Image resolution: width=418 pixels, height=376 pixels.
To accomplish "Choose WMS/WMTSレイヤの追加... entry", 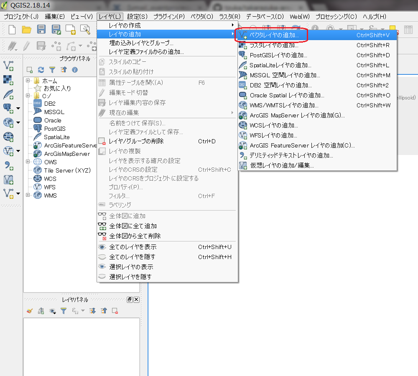I will click(x=317, y=105).
